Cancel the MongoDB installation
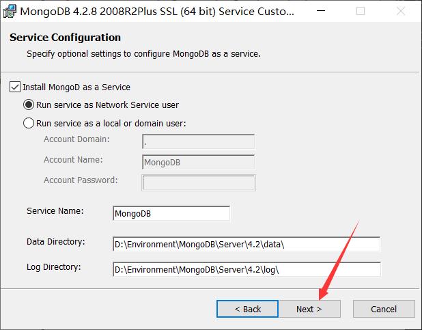The width and height of the screenshot is (422, 330). [x=384, y=309]
